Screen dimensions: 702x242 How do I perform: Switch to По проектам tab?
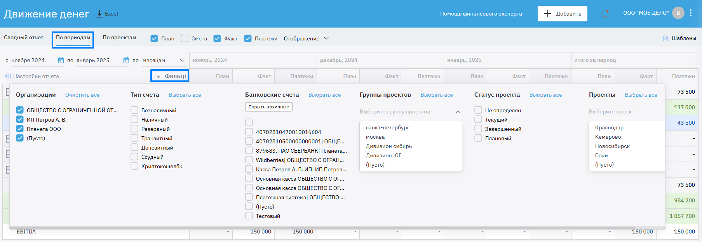120,38
